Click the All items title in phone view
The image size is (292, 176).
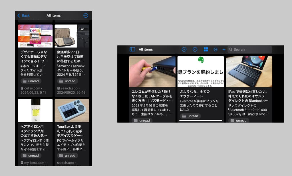tap(54, 15)
